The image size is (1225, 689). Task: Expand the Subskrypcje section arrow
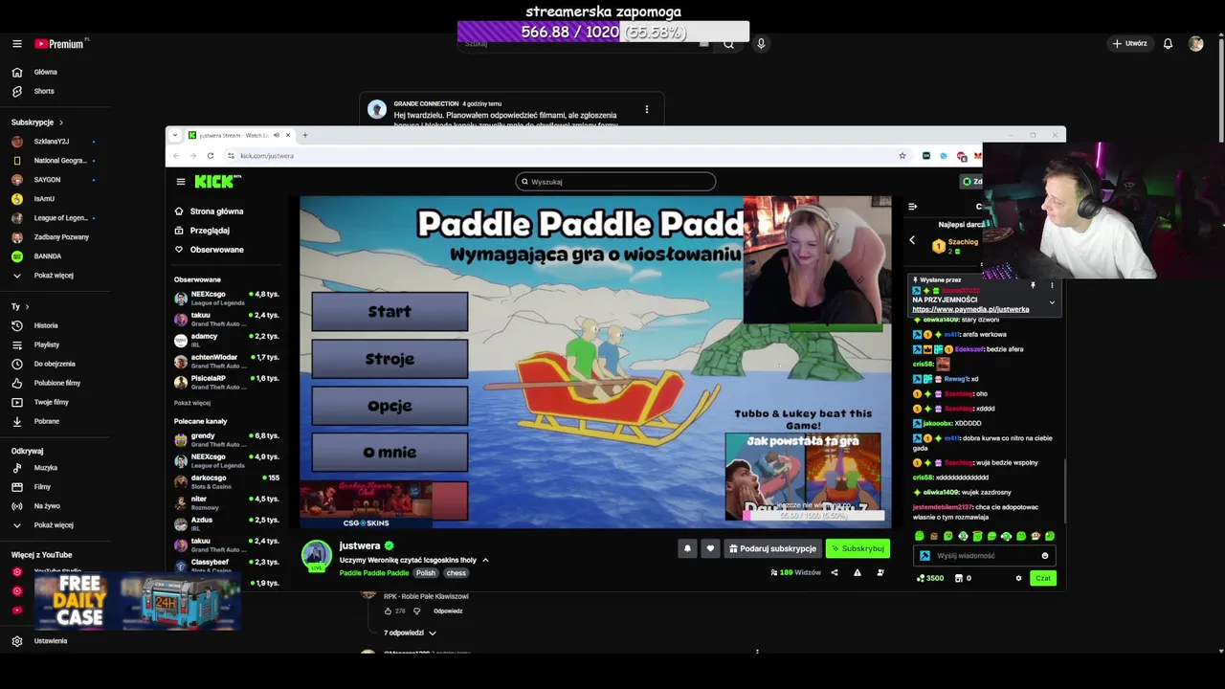61,122
